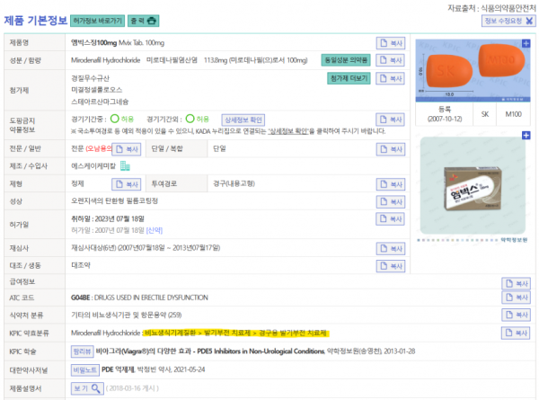Click the 약학정보원 label under package image
Viewport: 539px width, 400px height.
point(514,240)
